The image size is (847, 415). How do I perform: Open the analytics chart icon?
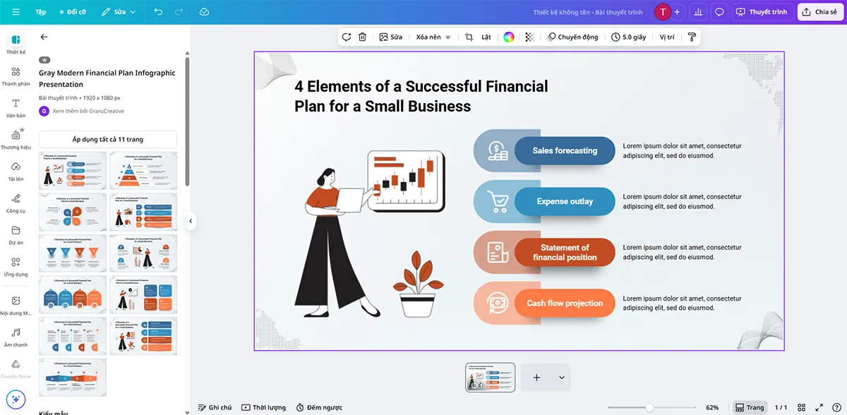click(x=698, y=12)
